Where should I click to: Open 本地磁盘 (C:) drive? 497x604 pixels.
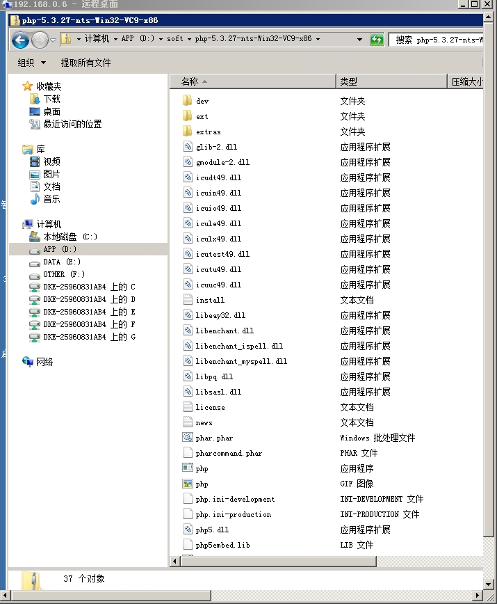[x=70, y=237]
